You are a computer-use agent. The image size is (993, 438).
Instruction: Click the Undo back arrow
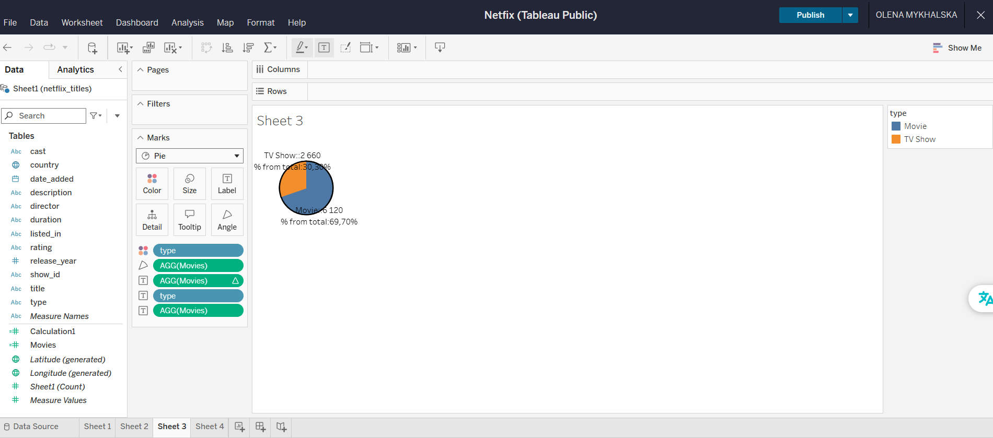coord(7,48)
